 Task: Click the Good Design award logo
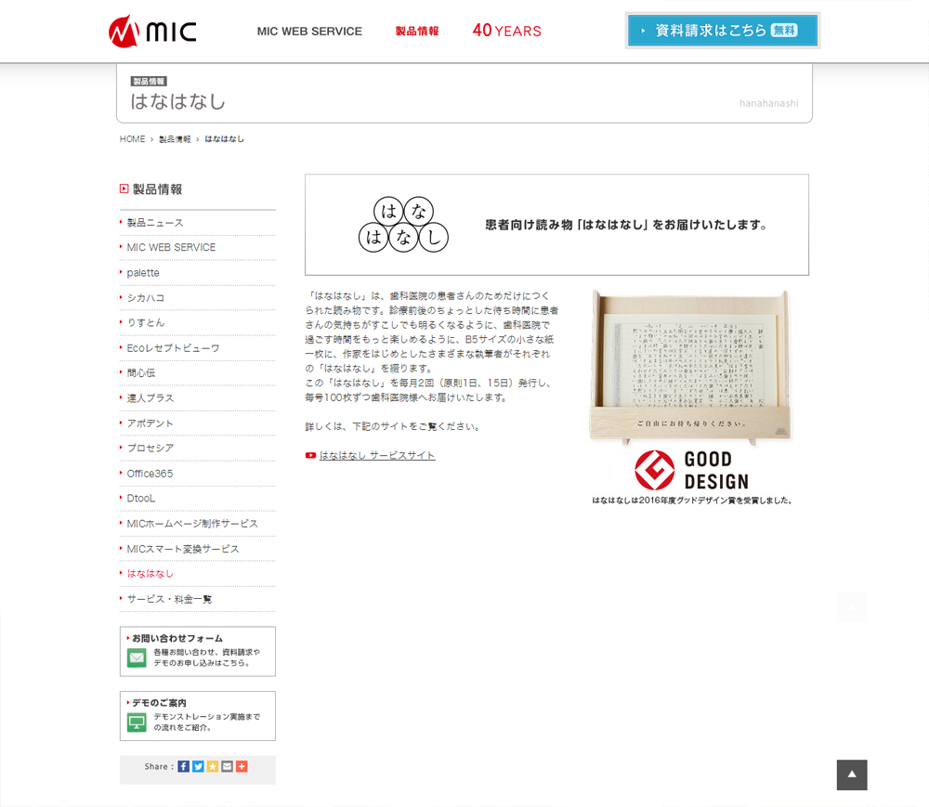(691, 470)
